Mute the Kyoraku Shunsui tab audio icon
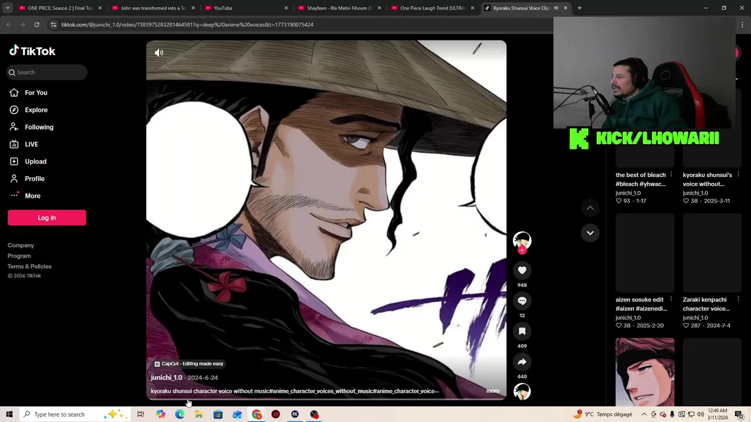 coord(556,8)
